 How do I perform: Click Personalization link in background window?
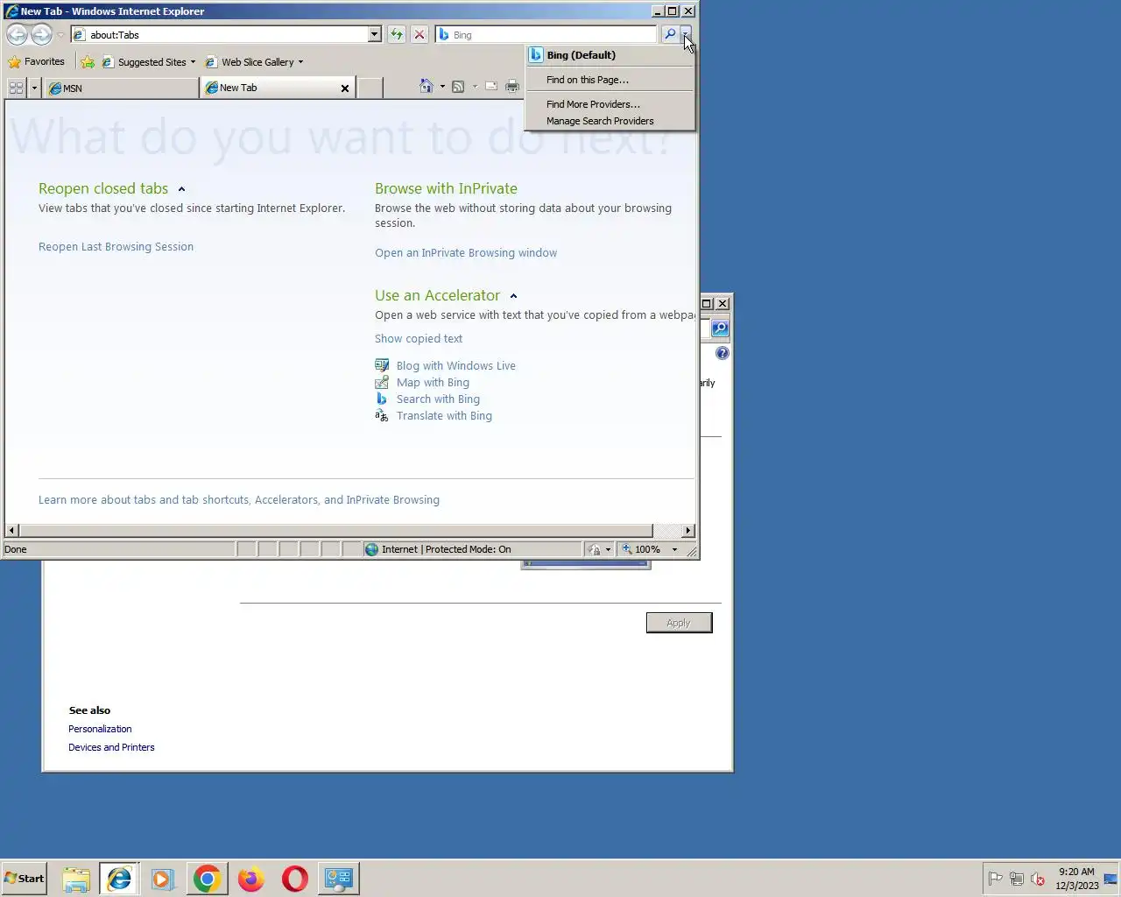pyautogui.click(x=100, y=729)
